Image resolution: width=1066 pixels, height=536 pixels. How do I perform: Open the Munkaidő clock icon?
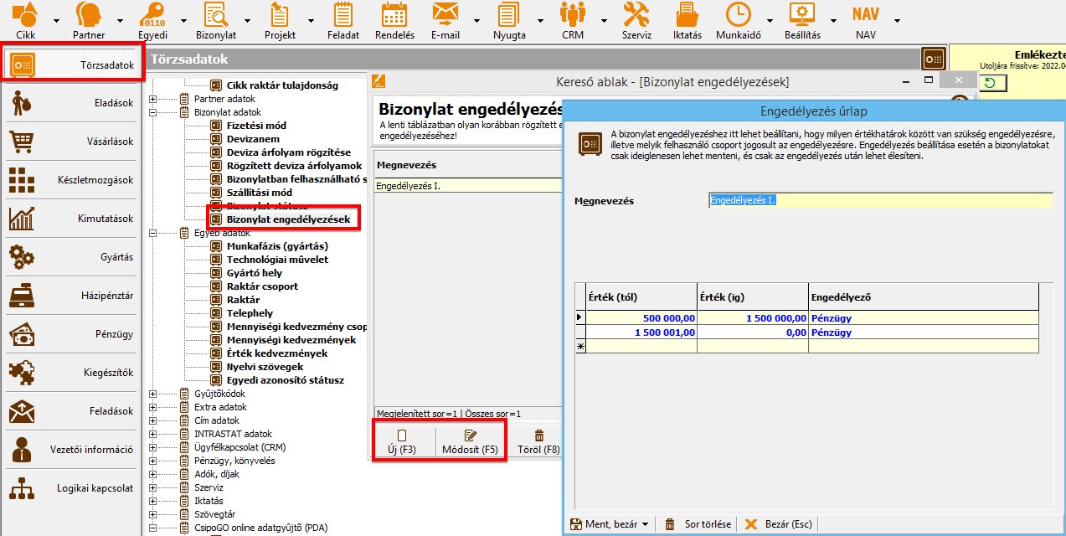738,15
